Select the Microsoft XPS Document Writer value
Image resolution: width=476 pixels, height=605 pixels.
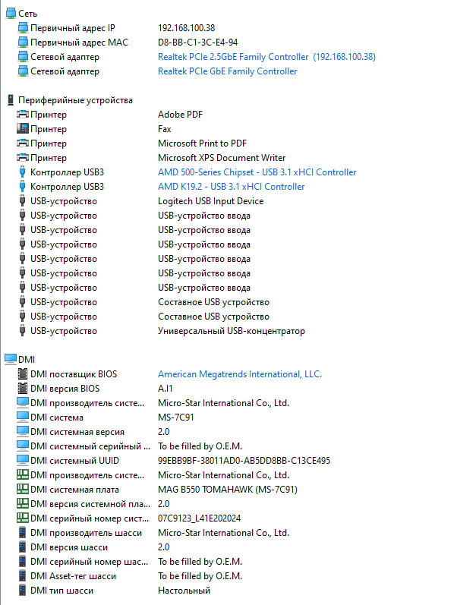pos(222,157)
